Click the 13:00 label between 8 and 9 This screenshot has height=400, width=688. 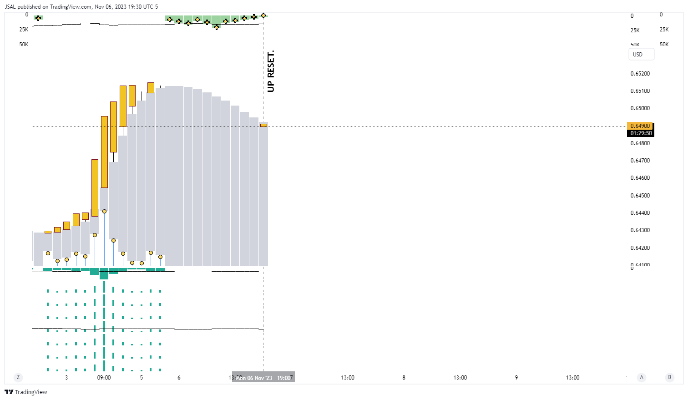pyautogui.click(x=460, y=378)
